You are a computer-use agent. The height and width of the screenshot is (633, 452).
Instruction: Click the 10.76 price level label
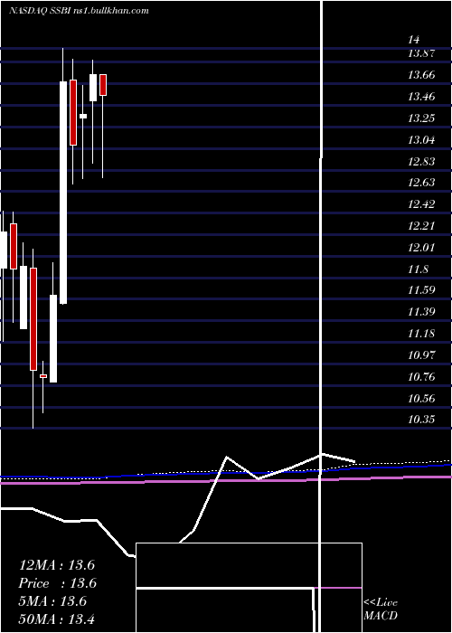coord(421,377)
